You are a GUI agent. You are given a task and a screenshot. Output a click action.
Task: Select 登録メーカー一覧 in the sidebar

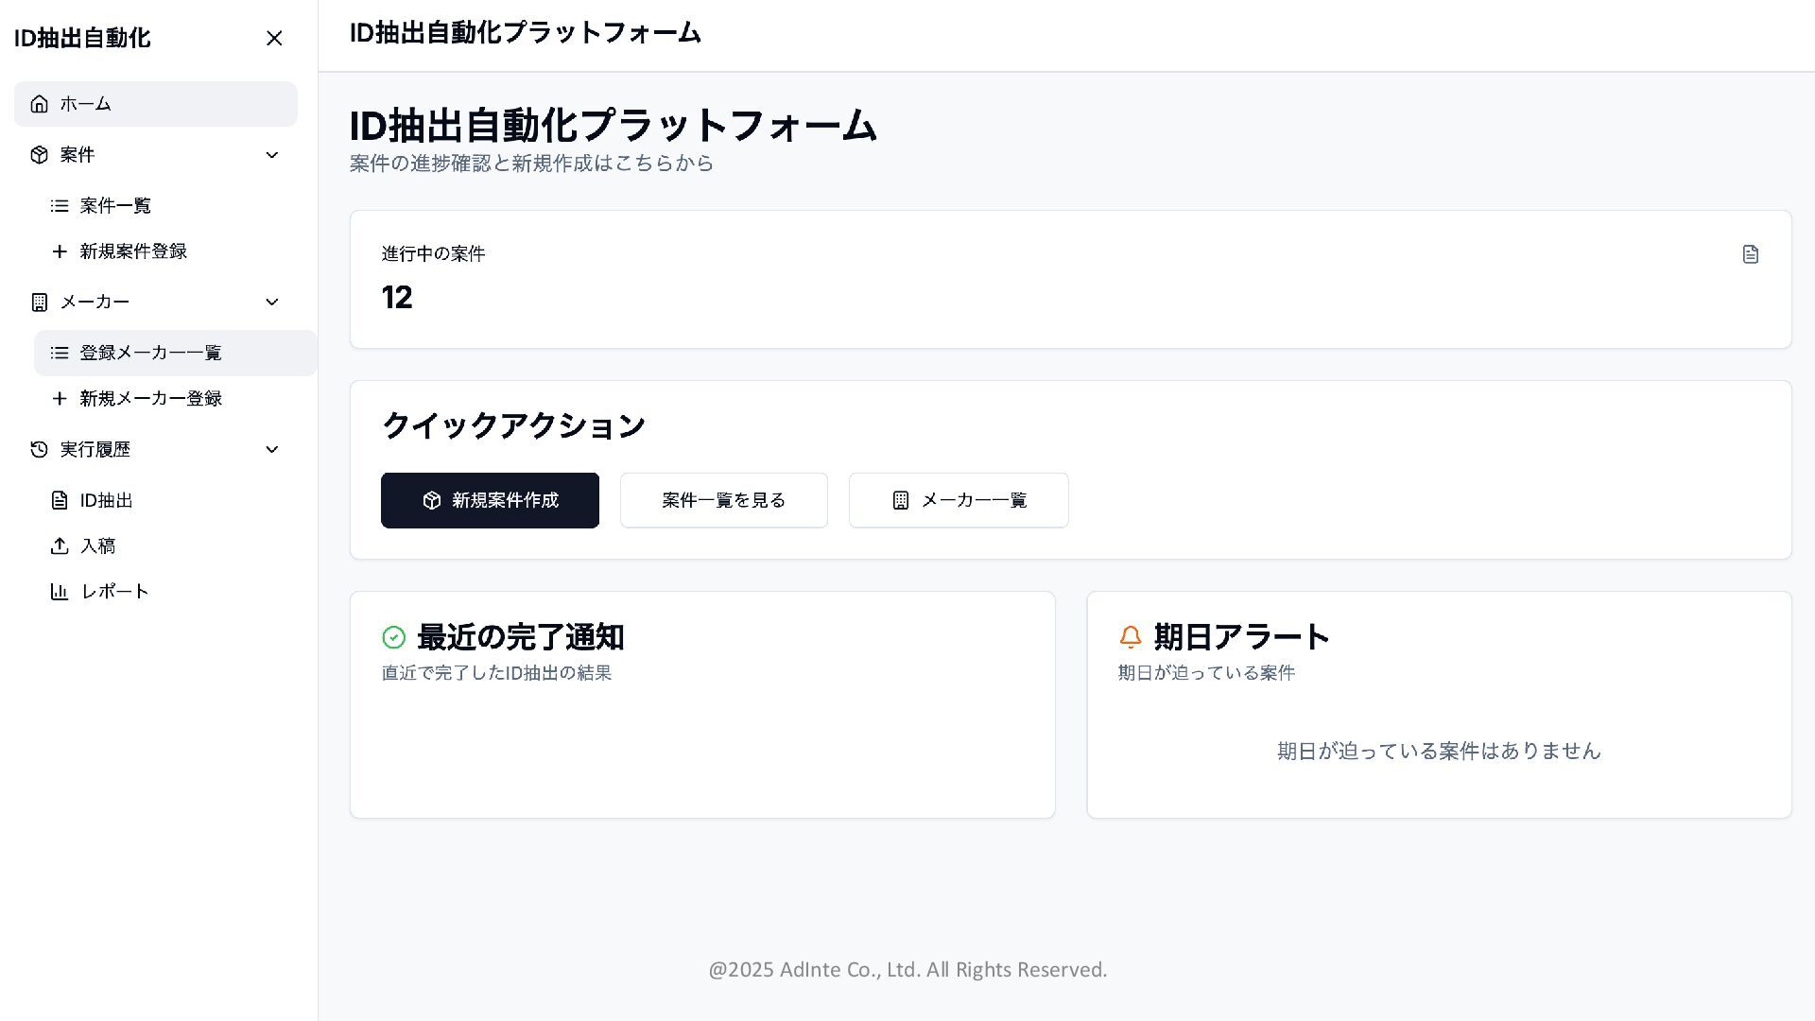(150, 354)
